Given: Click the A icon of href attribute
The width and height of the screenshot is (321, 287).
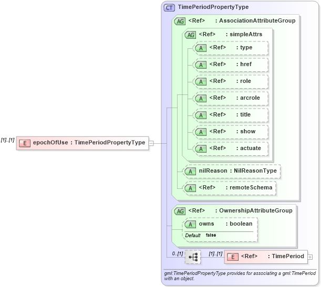Looking at the screenshot, I should pos(201,65).
